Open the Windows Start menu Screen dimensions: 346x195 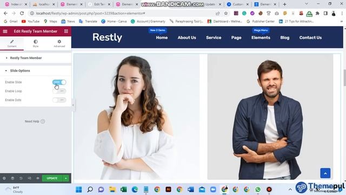(79, 190)
